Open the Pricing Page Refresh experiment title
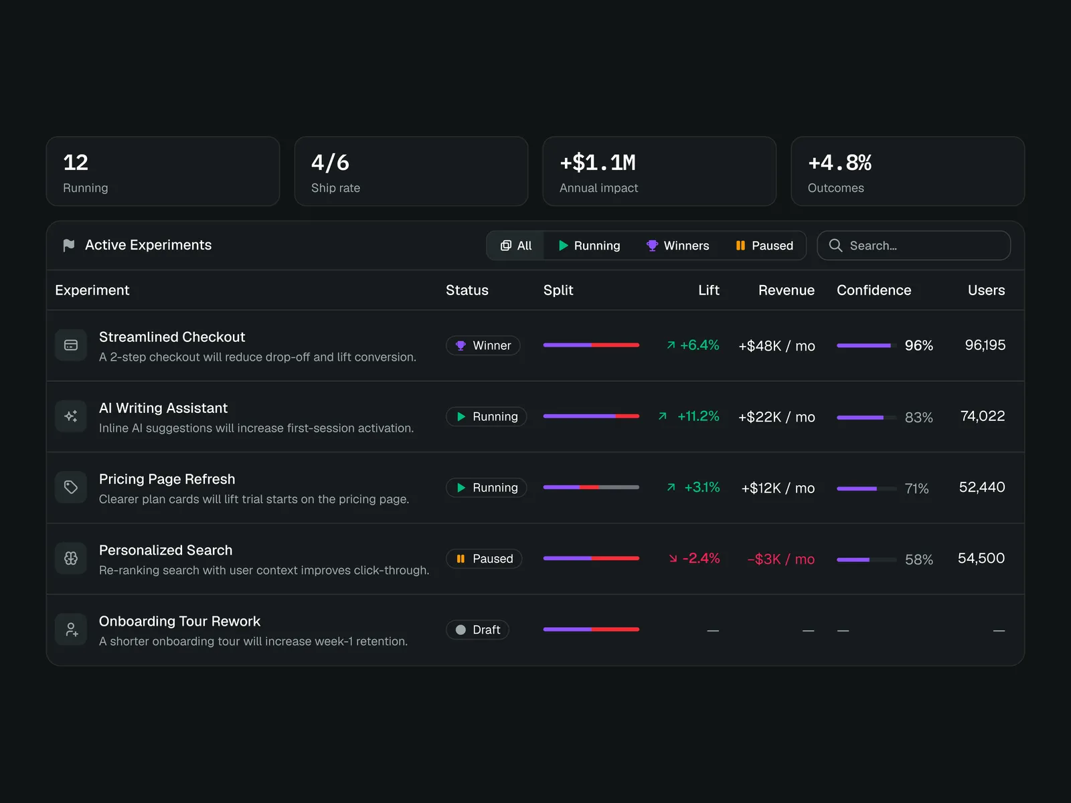 167,479
